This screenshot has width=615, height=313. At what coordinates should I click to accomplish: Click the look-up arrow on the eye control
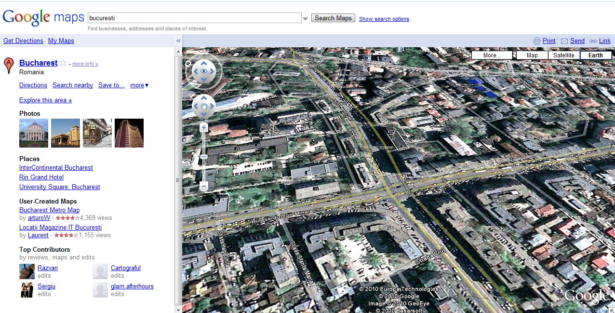tap(204, 63)
